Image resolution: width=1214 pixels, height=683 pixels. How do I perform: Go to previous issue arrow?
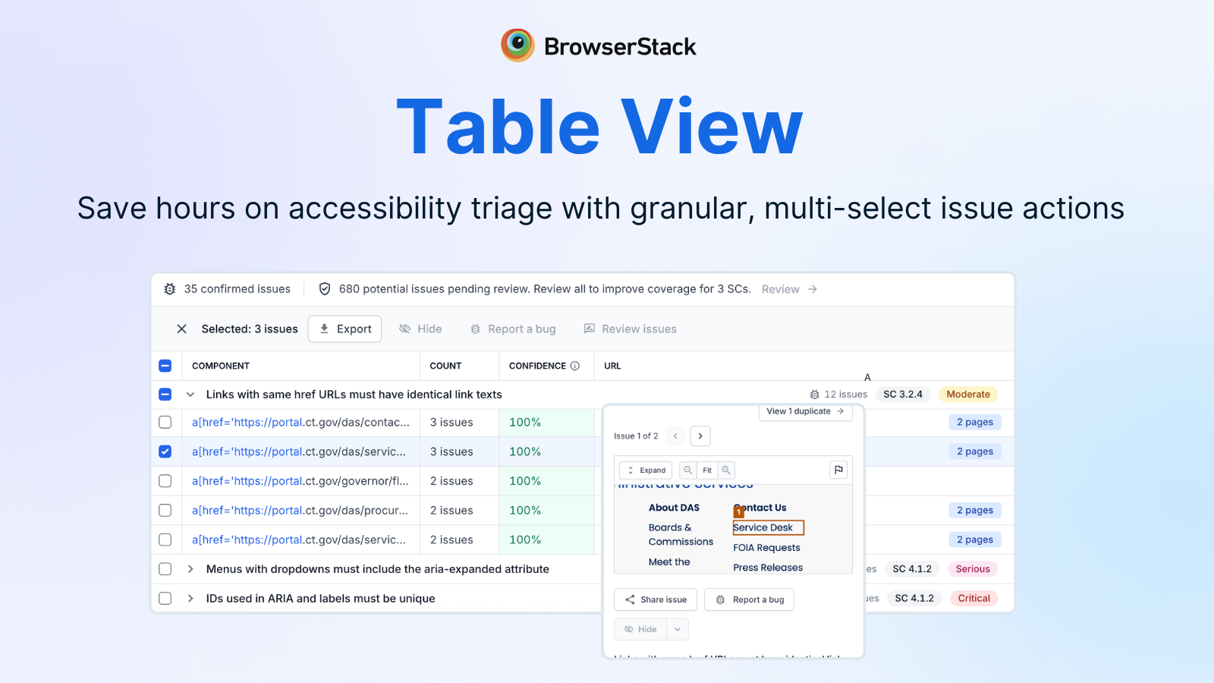[675, 436]
